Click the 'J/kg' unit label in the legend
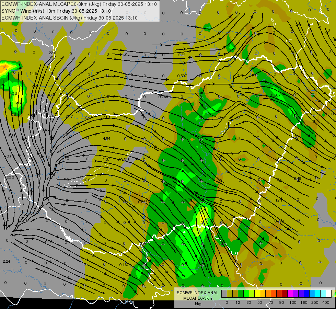The image size is (336, 309). [197, 304]
